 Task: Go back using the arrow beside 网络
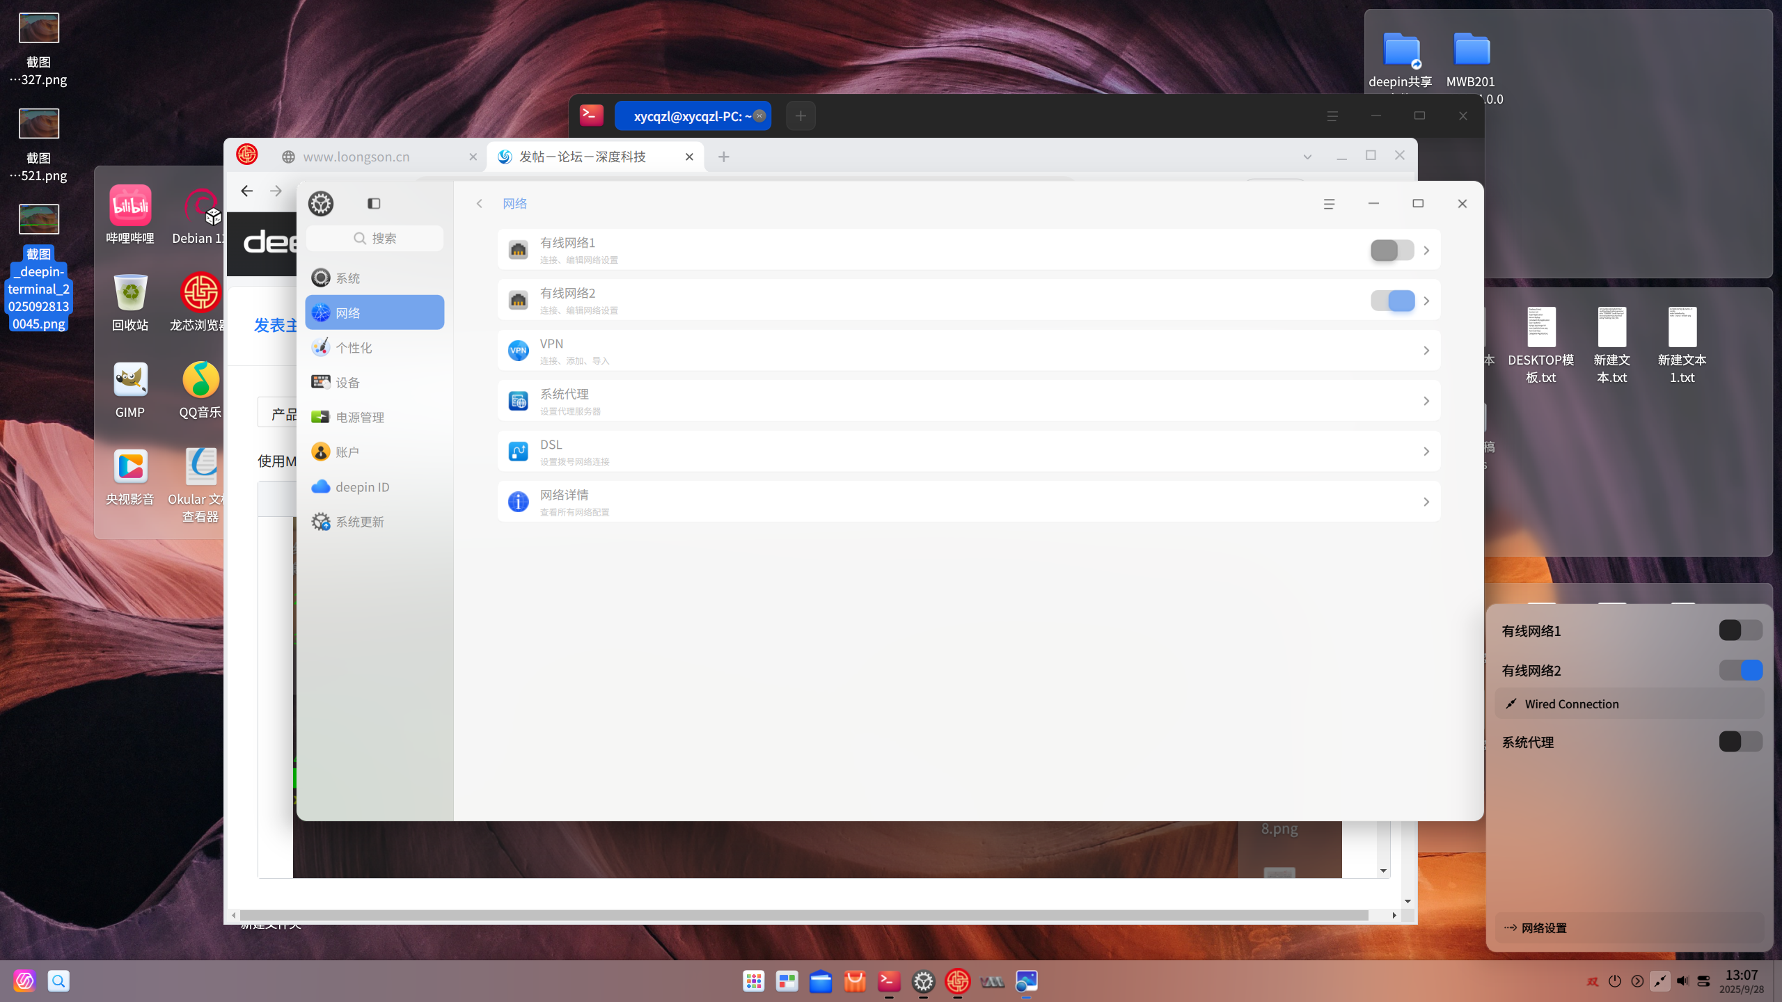click(x=479, y=203)
